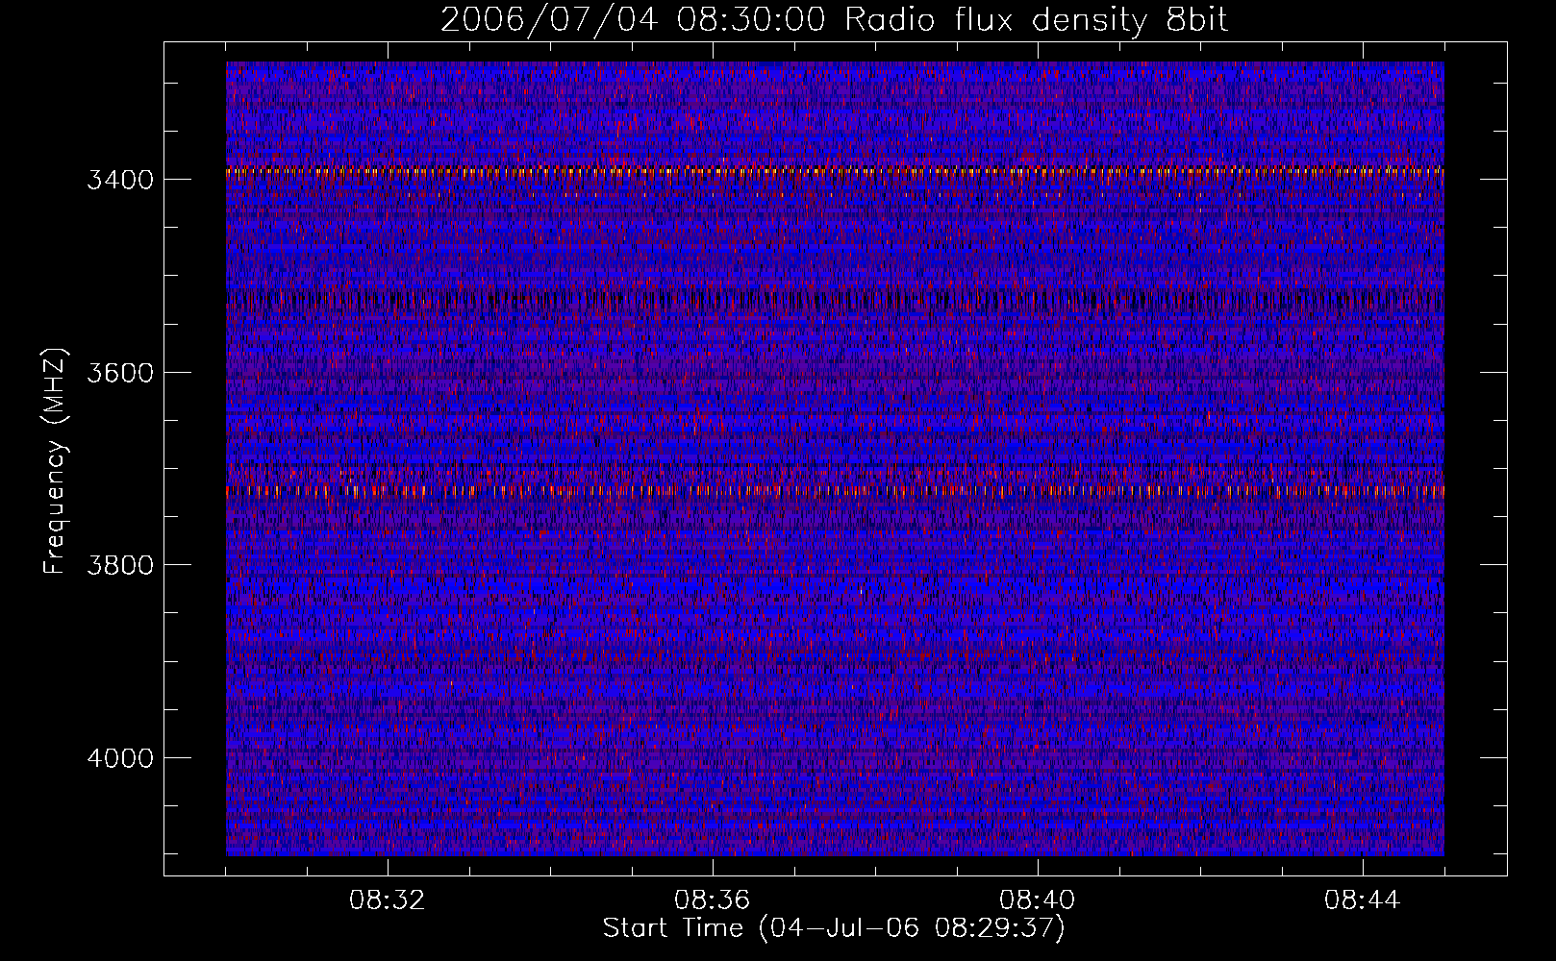
Task: Click the 4000 frequency axis label
Action: tap(120, 757)
